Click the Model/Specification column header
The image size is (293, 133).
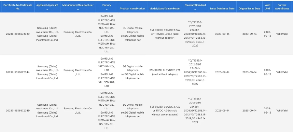[x=165, y=8]
